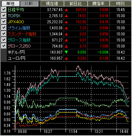Screen dimensions: 132x136
Task: Click the 時刻 column header
Action: 120,4
